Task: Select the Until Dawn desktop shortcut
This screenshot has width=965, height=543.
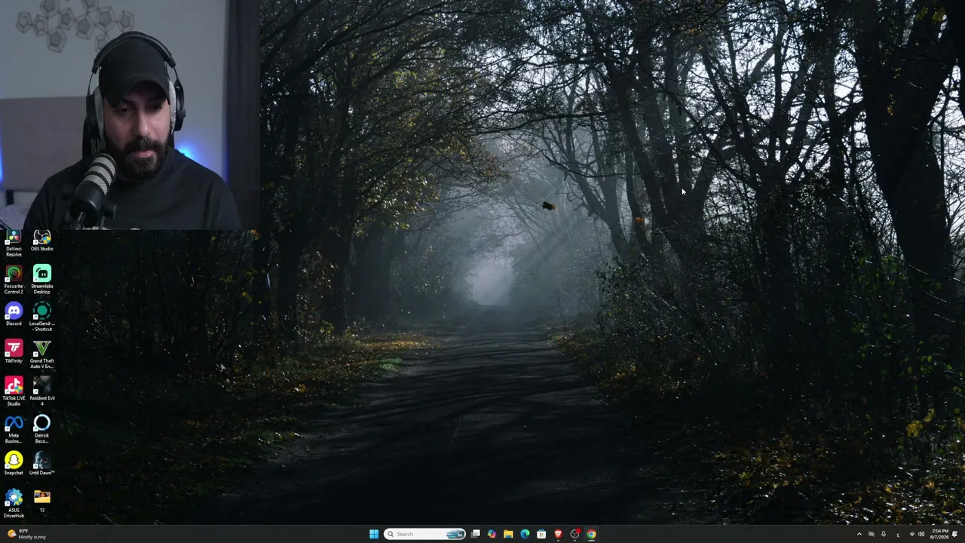Action: [41, 464]
